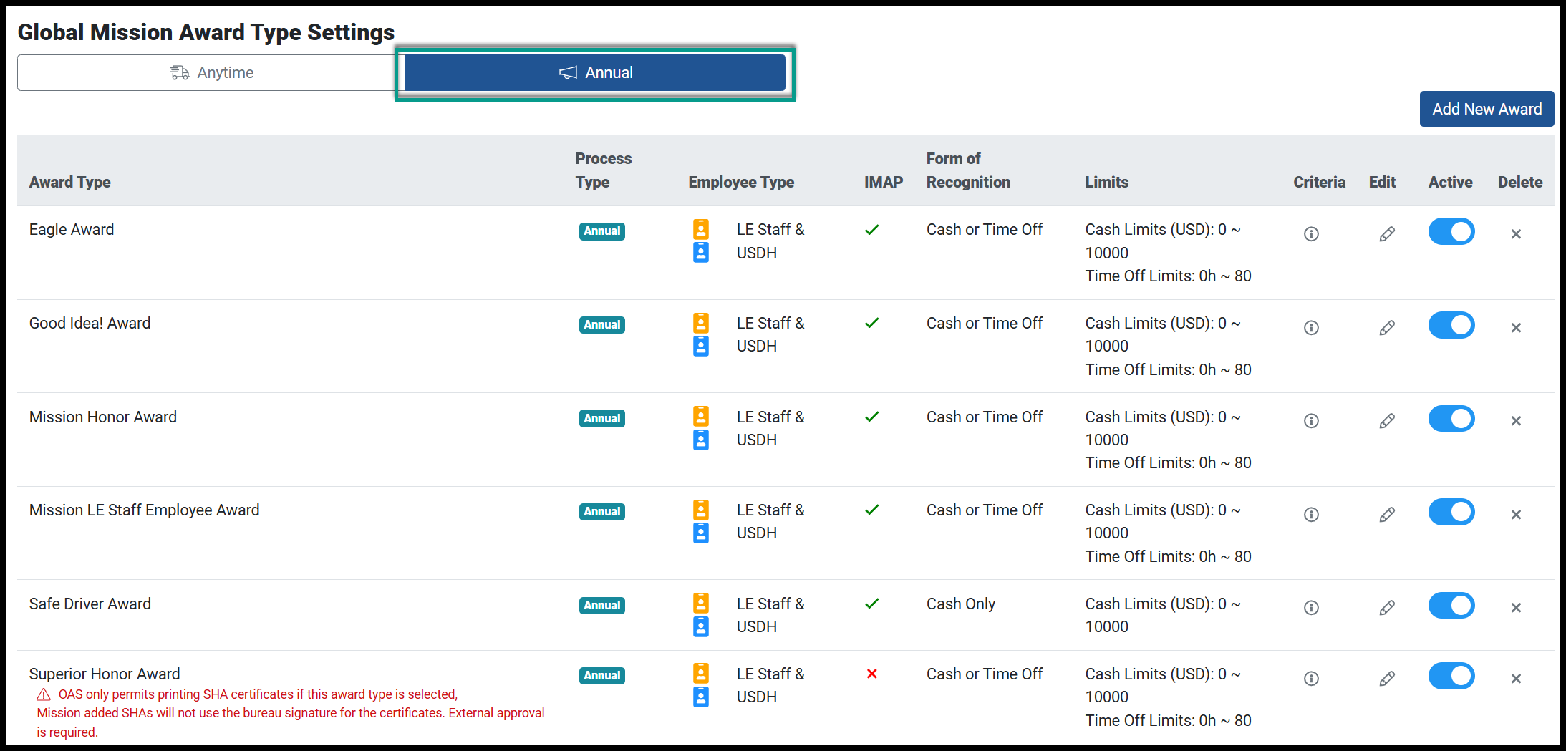Viewport: 1566px width, 751px height.
Task: Edit the Mission Honor Award
Action: [x=1387, y=421]
